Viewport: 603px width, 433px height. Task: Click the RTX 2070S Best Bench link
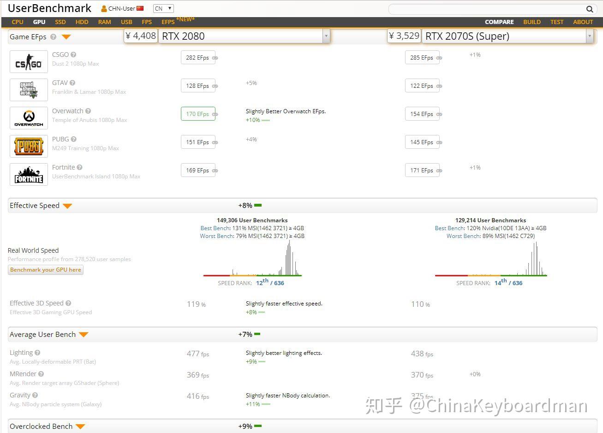450,228
